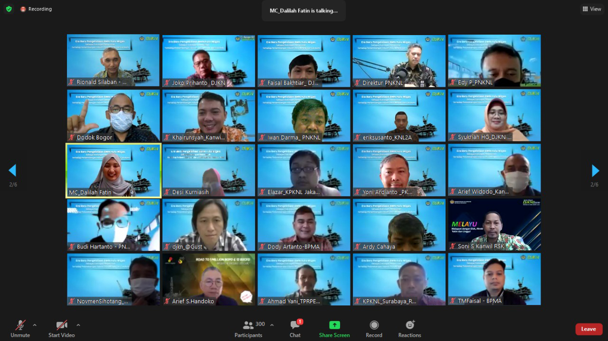Leave the meeting
Screen dimensions: 608x341
pos(589,329)
